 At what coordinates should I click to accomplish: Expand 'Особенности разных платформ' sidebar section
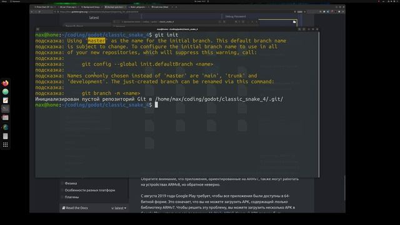point(89,190)
